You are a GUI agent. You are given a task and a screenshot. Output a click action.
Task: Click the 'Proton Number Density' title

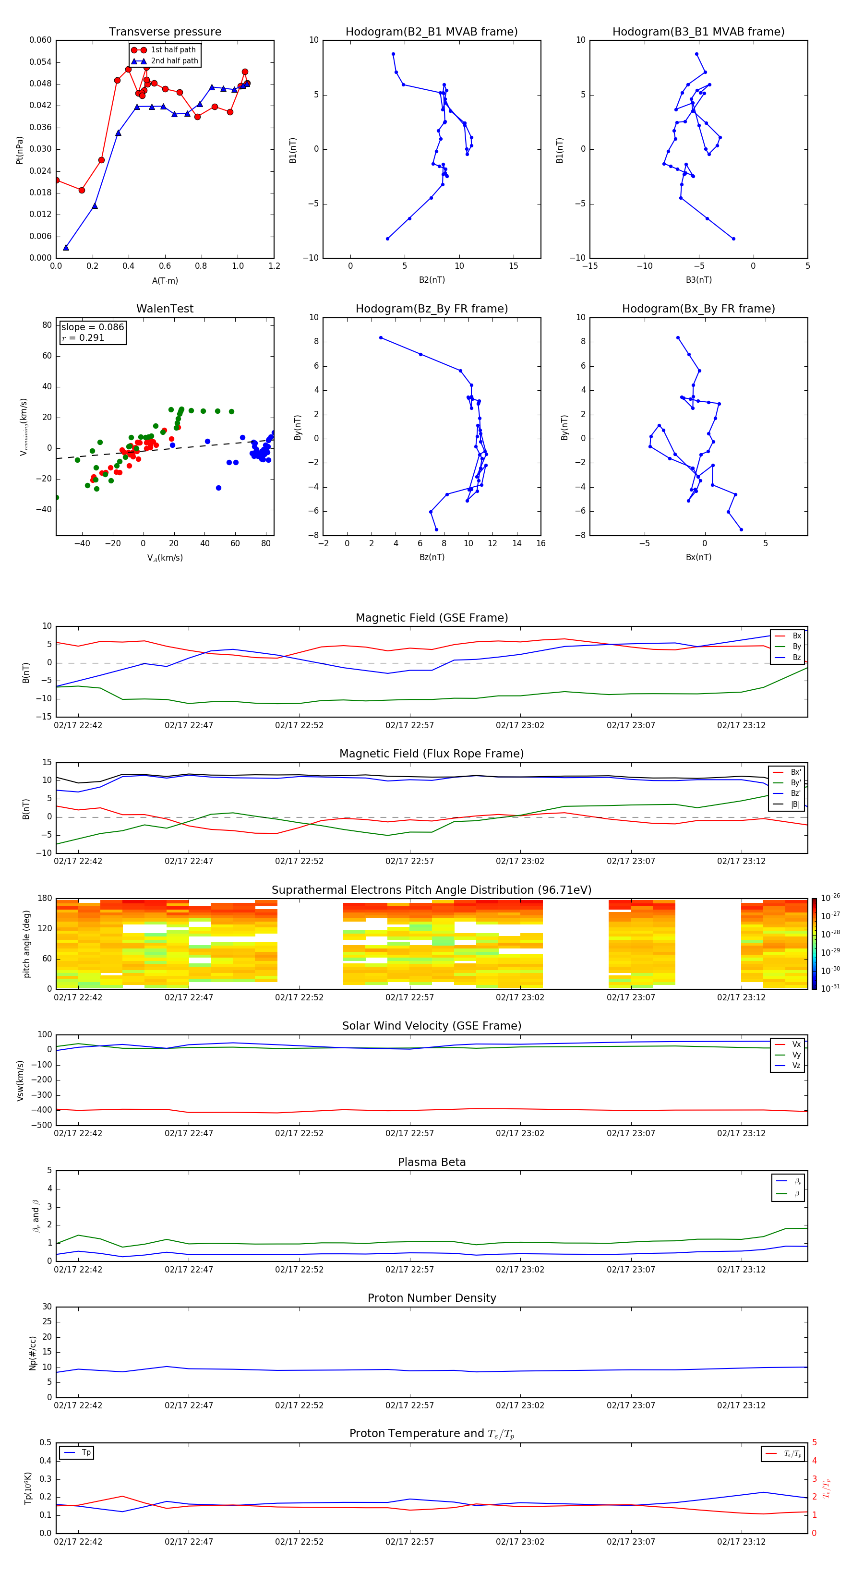(432, 1298)
